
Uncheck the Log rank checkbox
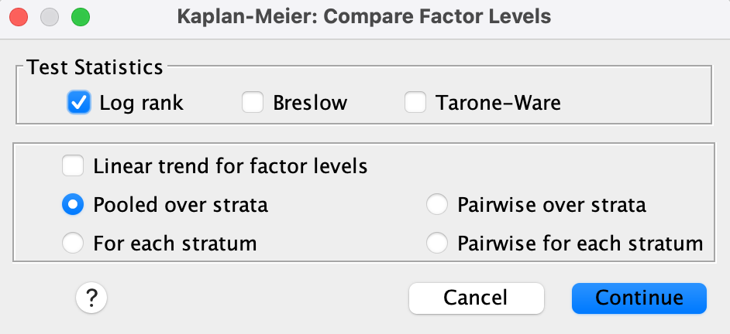[80, 103]
